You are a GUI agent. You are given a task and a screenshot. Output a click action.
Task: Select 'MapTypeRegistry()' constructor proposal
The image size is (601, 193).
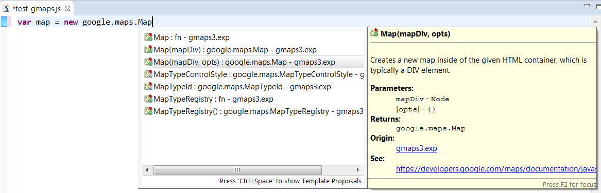coord(253,111)
